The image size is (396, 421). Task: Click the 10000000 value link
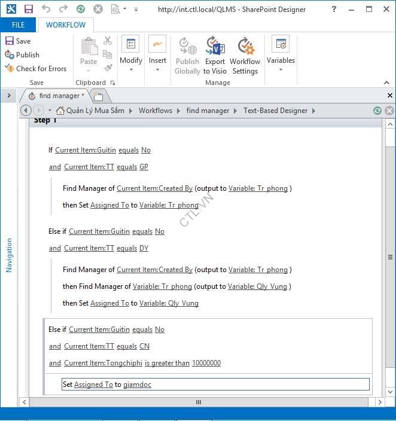[x=206, y=363]
